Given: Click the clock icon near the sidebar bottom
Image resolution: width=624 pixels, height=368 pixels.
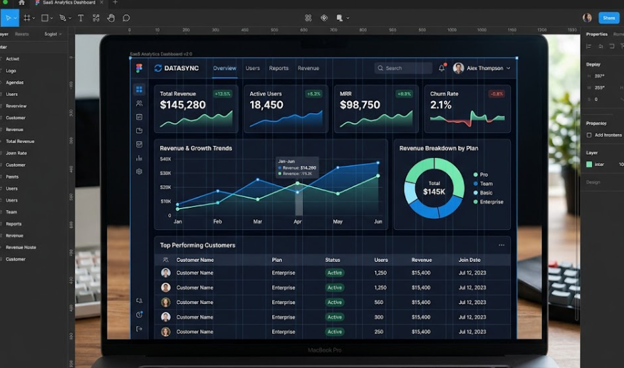Looking at the screenshot, I should pyautogui.click(x=139, y=315).
